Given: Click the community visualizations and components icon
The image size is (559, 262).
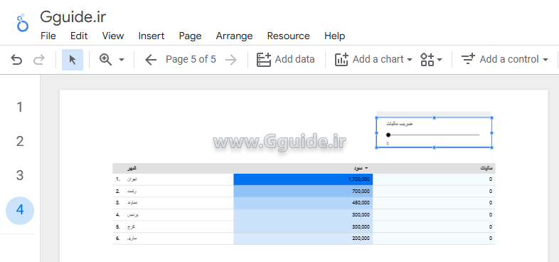Looking at the screenshot, I should click(427, 60).
